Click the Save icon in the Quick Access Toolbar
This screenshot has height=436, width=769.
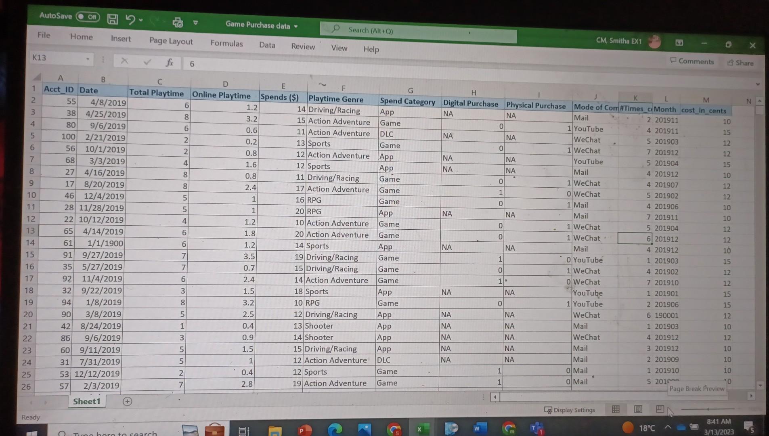tap(112, 19)
